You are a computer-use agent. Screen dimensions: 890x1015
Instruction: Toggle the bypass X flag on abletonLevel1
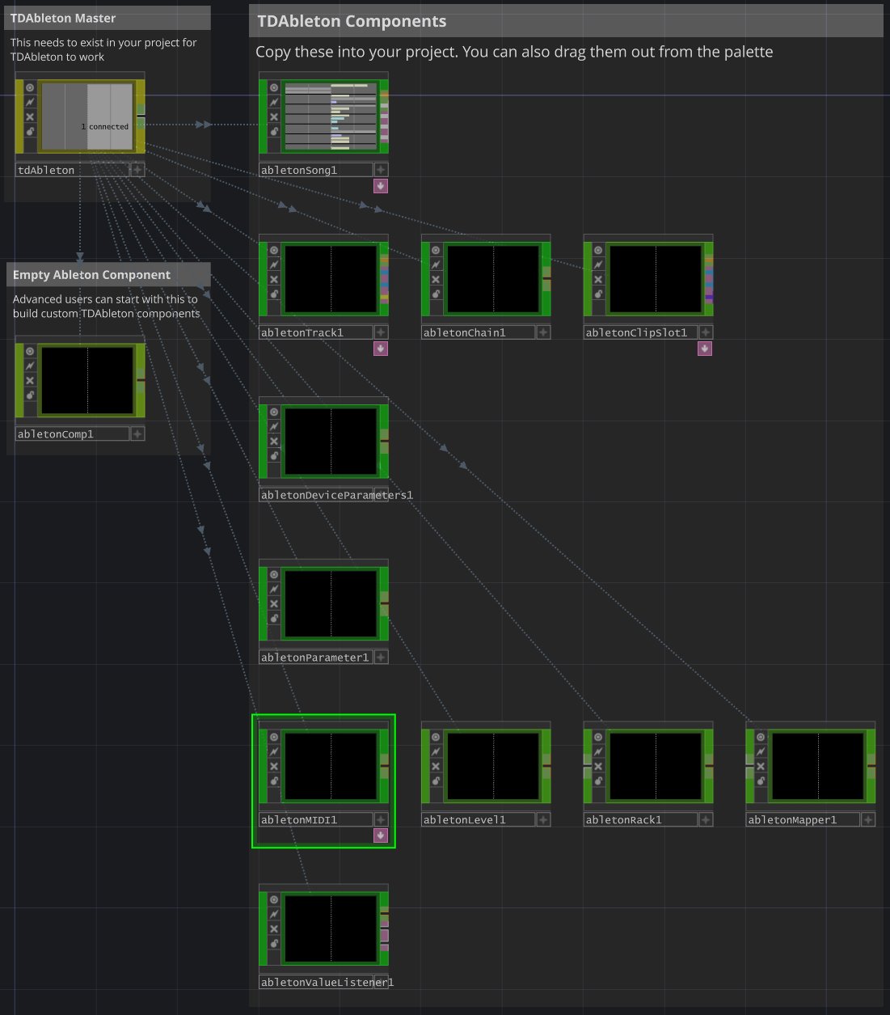click(435, 766)
